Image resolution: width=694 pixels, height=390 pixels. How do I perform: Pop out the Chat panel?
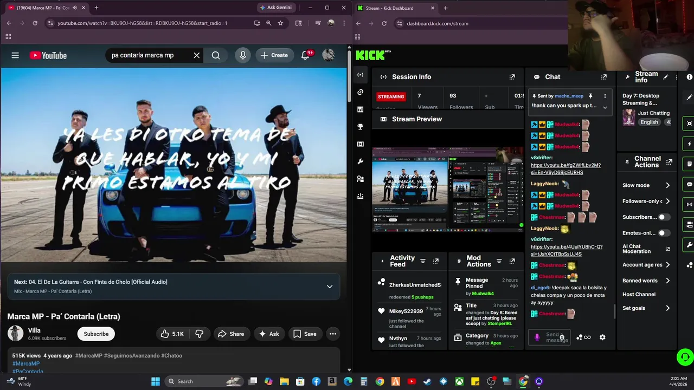coord(604,77)
